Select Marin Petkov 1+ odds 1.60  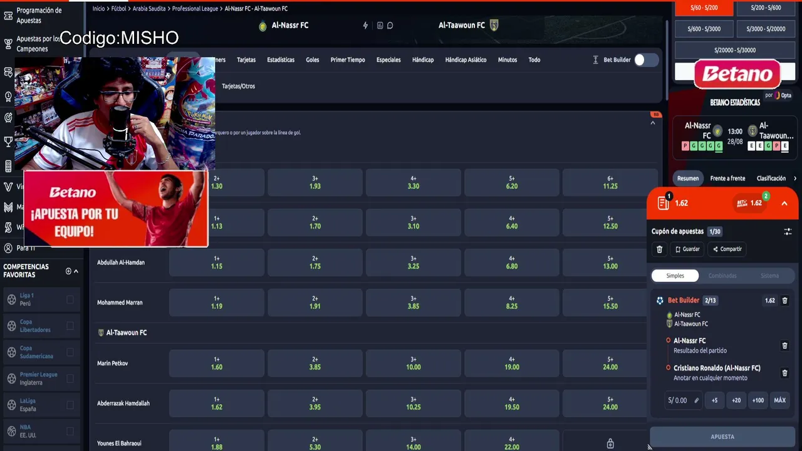click(x=217, y=363)
